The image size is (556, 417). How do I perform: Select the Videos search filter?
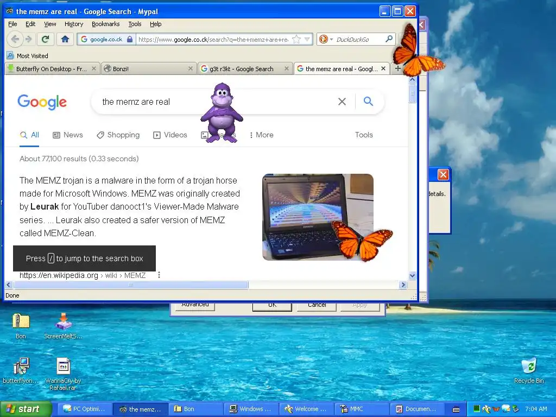click(170, 135)
